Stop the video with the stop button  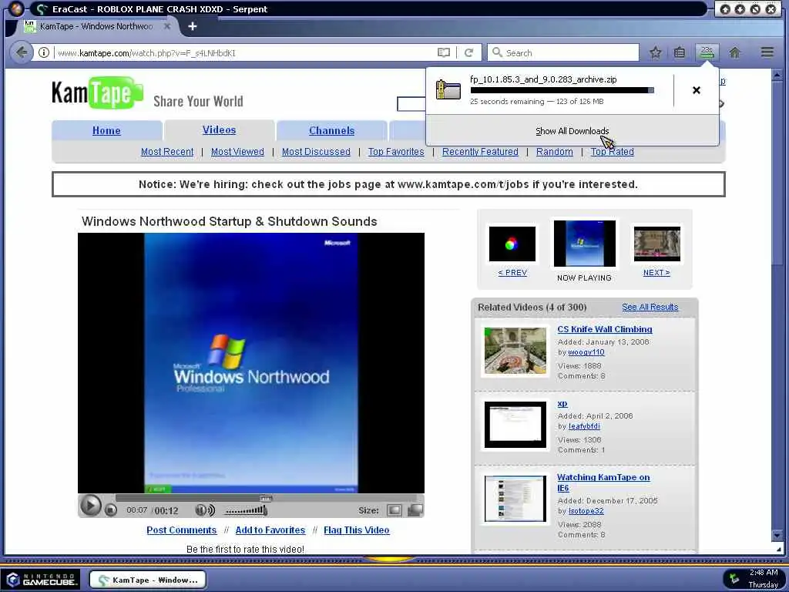tap(111, 510)
